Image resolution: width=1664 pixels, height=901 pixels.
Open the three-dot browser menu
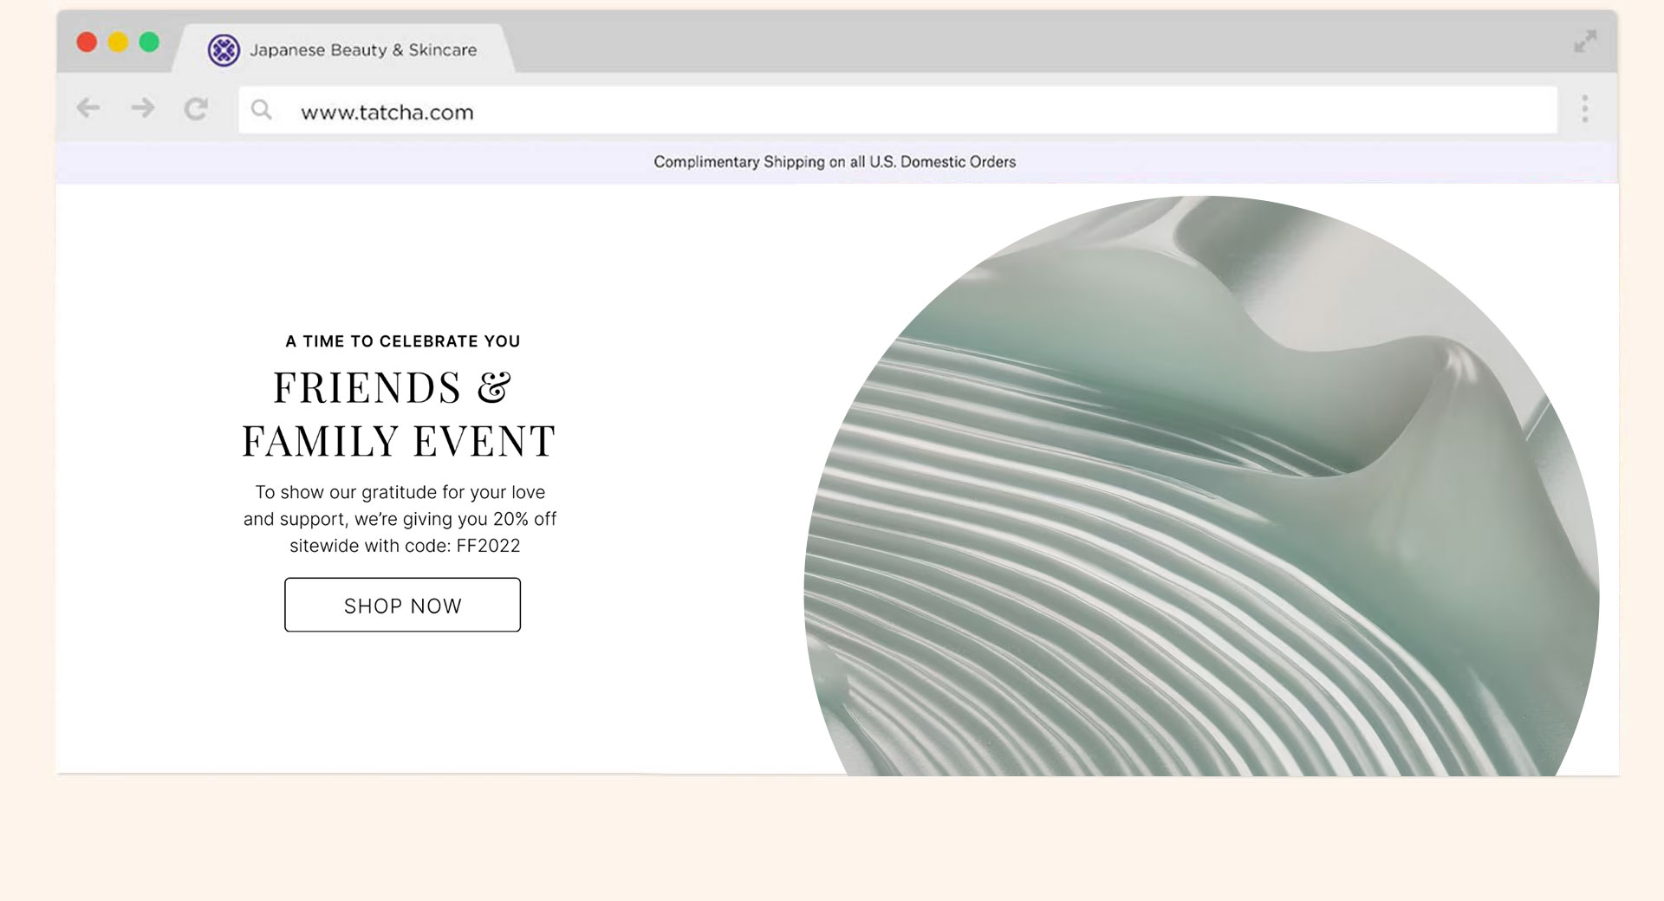[x=1584, y=109]
